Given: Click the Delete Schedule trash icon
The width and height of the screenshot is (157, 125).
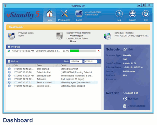Looking at the screenshot, I should coord(125,106).
